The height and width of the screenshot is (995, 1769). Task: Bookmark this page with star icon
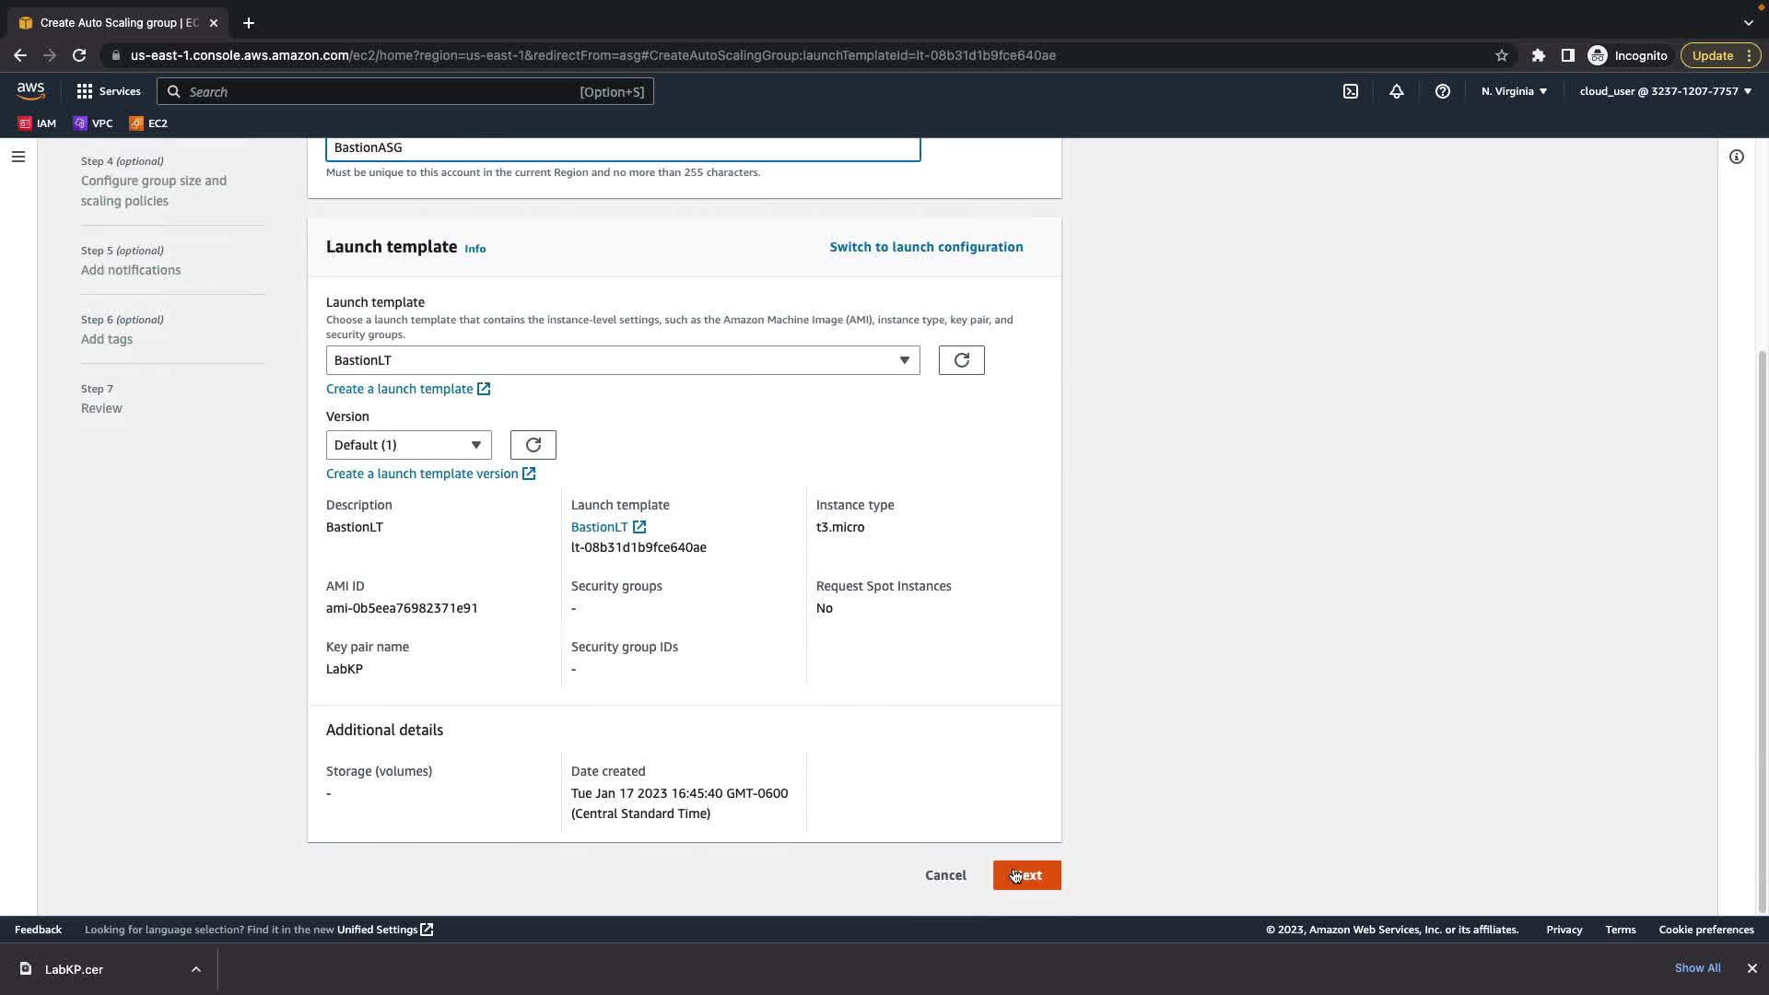pos(1502,55)
